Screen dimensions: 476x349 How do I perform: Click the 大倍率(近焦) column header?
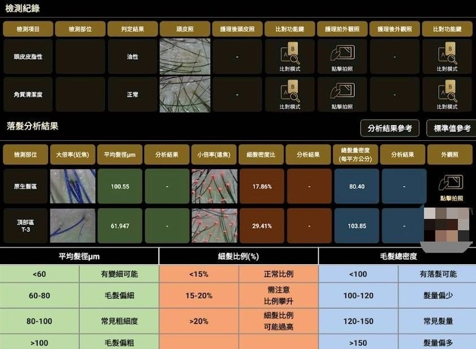[73, 155]
